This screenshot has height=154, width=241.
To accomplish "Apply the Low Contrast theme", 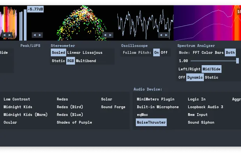I will tap(17, 99).
